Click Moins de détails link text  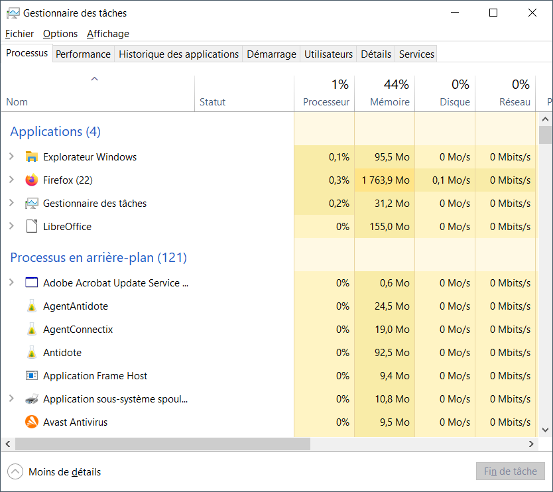(64, 472)
